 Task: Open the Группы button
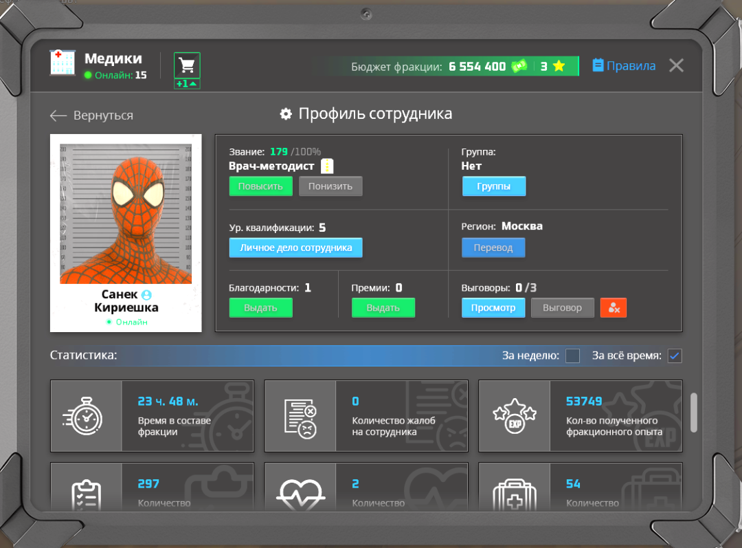tap(493, 186)
